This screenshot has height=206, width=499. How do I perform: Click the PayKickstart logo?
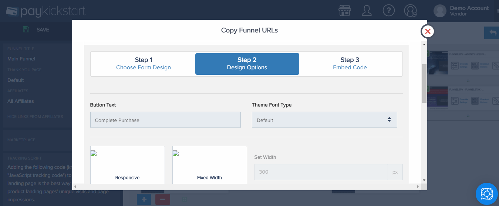pos(45,11)
